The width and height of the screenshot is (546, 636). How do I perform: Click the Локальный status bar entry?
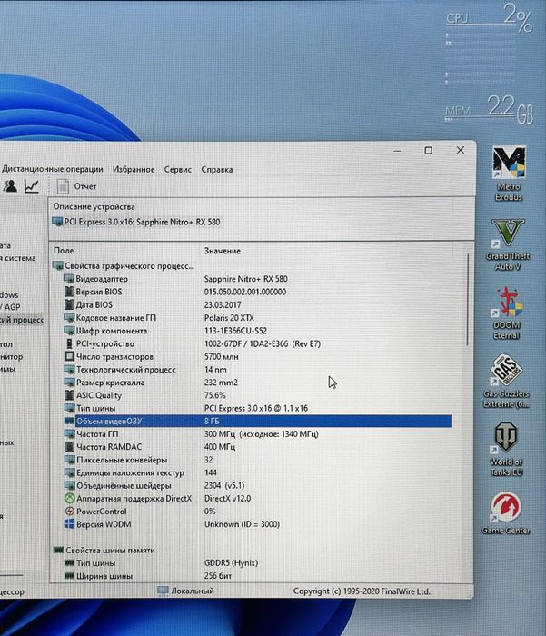pyautogui.click(x=186, y=591)
